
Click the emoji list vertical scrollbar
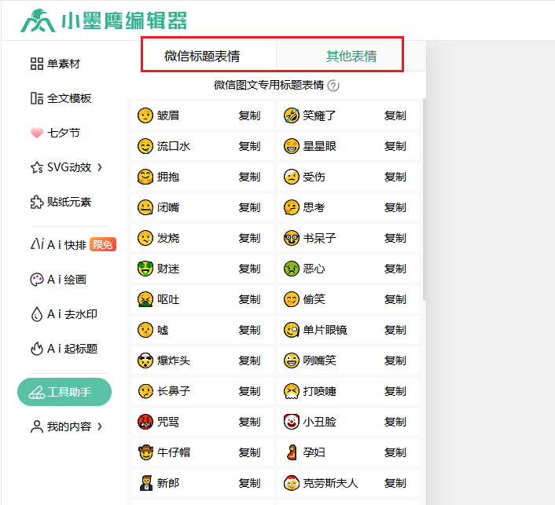click(x=425, y=196)
